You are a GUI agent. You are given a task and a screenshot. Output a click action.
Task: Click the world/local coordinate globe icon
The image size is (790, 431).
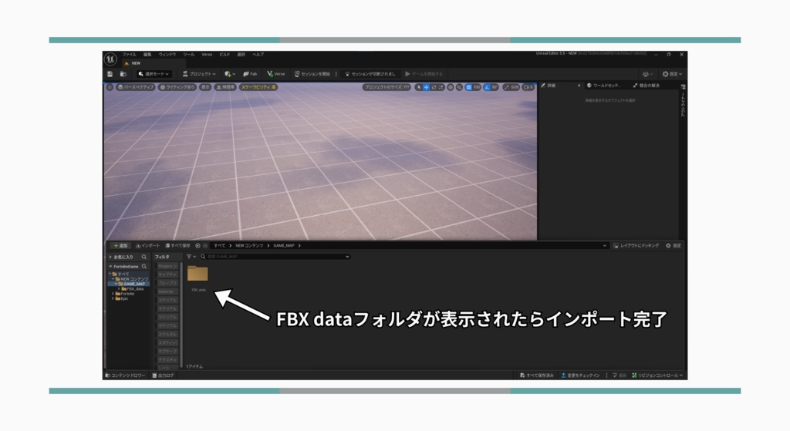click(x=451, y=87)
